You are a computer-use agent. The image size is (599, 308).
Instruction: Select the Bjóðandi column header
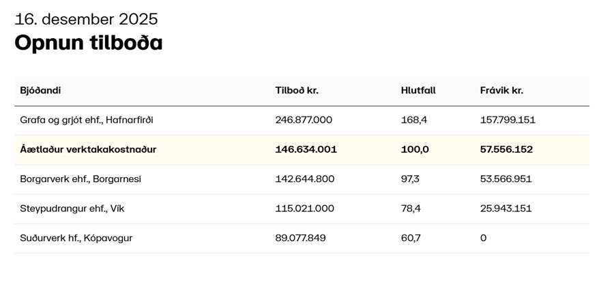tap(40, 91)
